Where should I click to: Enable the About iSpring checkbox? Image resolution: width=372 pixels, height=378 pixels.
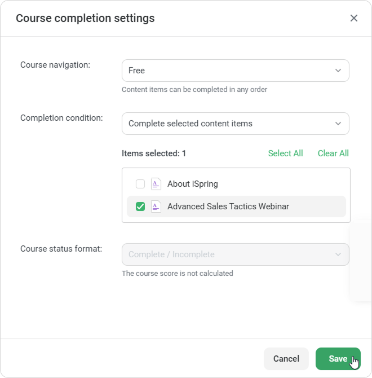[140, 184]
